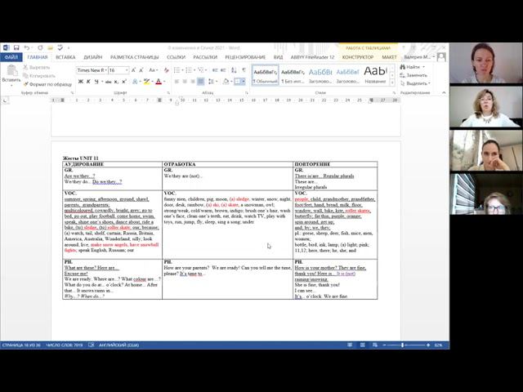This screenshot has width=523, height=392.
Task: Click the decrease indent icon
Action: point(215,70)
